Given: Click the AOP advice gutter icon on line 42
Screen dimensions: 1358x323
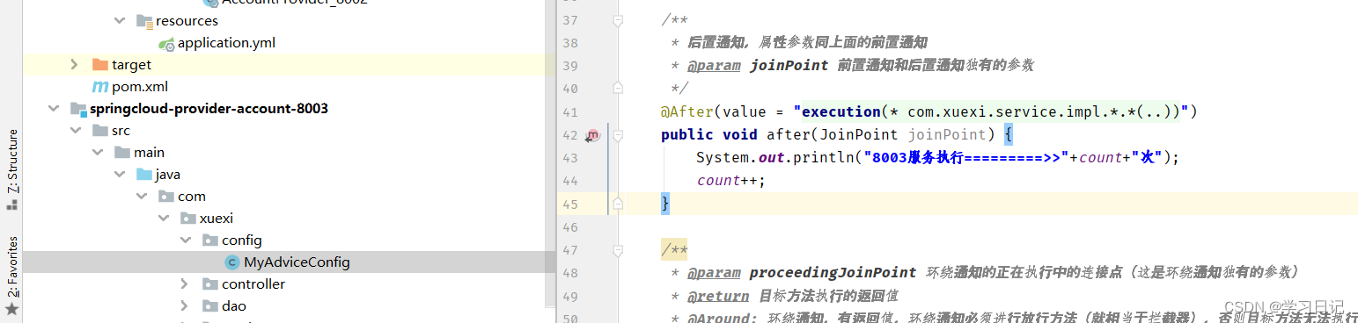Looking at the screenshot, I should (x=592, y=135).
